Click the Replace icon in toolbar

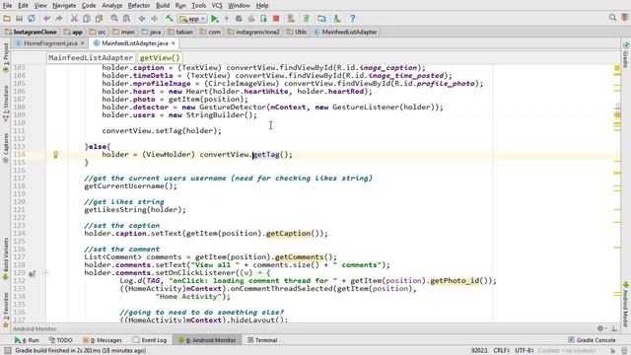click(126, 19)
